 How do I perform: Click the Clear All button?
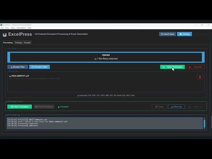click(195, 67)
